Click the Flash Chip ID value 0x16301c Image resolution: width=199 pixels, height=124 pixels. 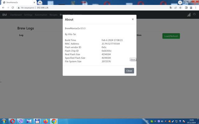pos(107,51)
